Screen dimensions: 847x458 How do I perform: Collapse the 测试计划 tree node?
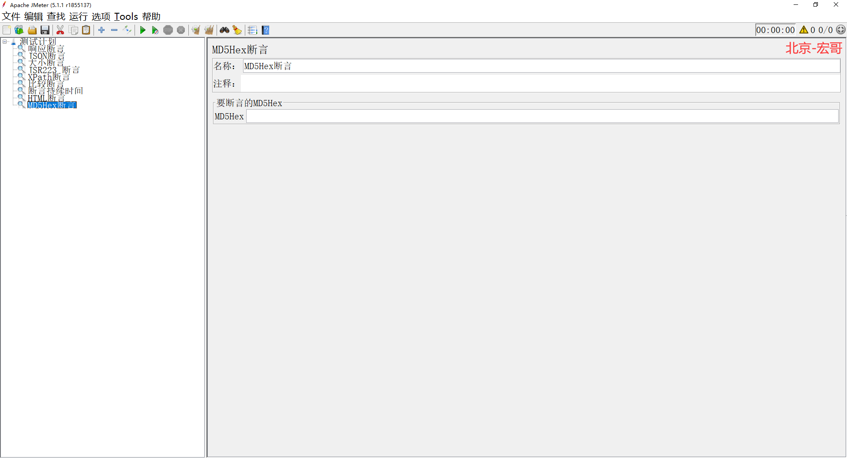(x=5, y=42)
